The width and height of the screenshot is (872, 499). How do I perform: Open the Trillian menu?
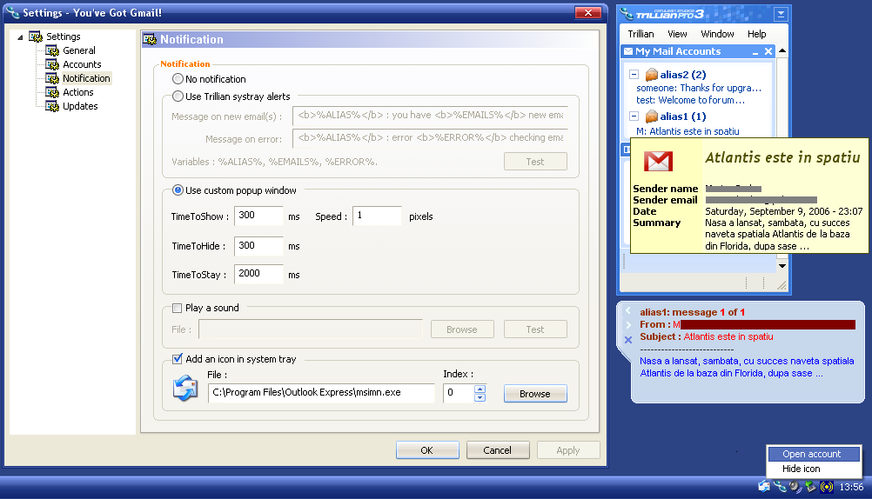click(641, 34)
